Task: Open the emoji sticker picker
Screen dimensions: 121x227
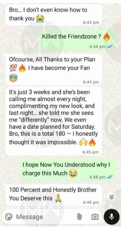Action: (9, 217)
